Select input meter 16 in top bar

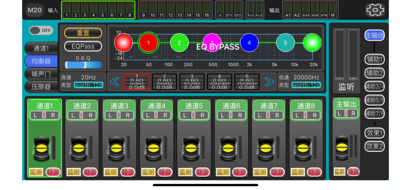tap(207, 10)
